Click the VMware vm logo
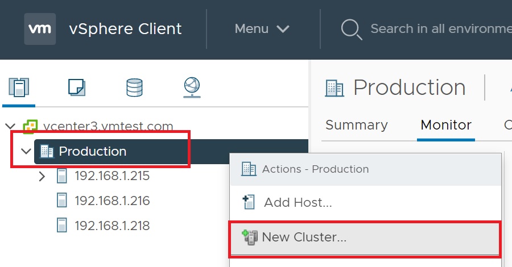This screenshot has height=267, width=512. click(40, 28)
